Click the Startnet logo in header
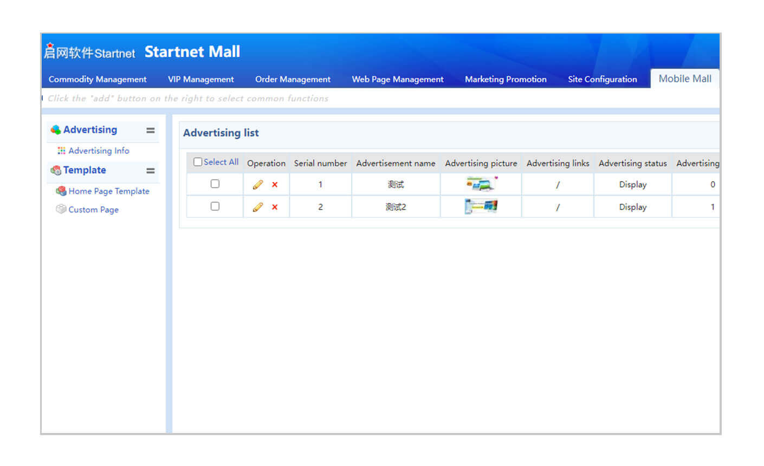This screenshot has width=764, height=466. point(89,52)
